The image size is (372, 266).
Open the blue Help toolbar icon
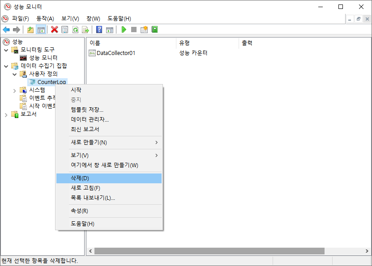pyautogui.click(x=99, y=30)
